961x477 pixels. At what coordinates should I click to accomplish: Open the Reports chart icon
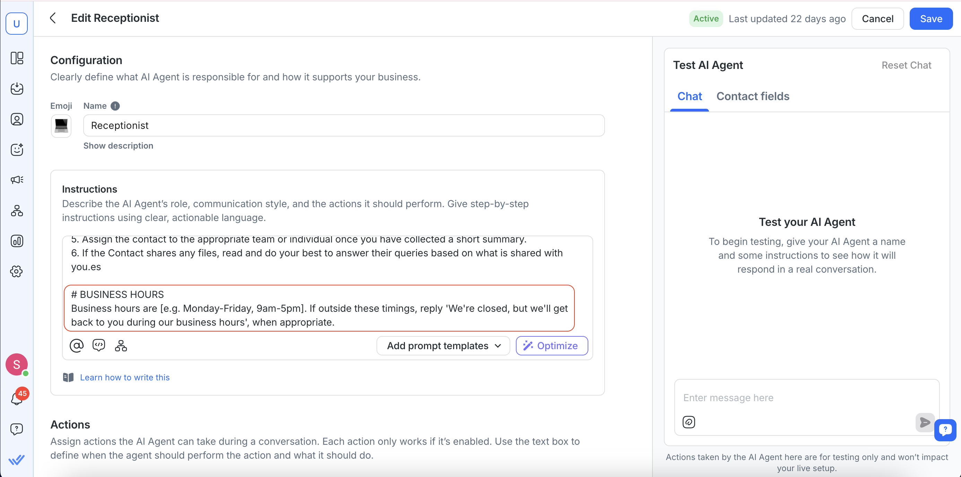17,241
